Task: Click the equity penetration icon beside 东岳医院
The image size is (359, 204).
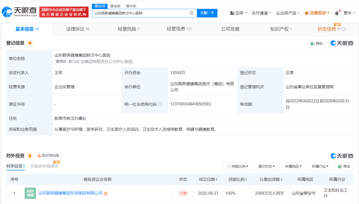Action: click(105, 193)
